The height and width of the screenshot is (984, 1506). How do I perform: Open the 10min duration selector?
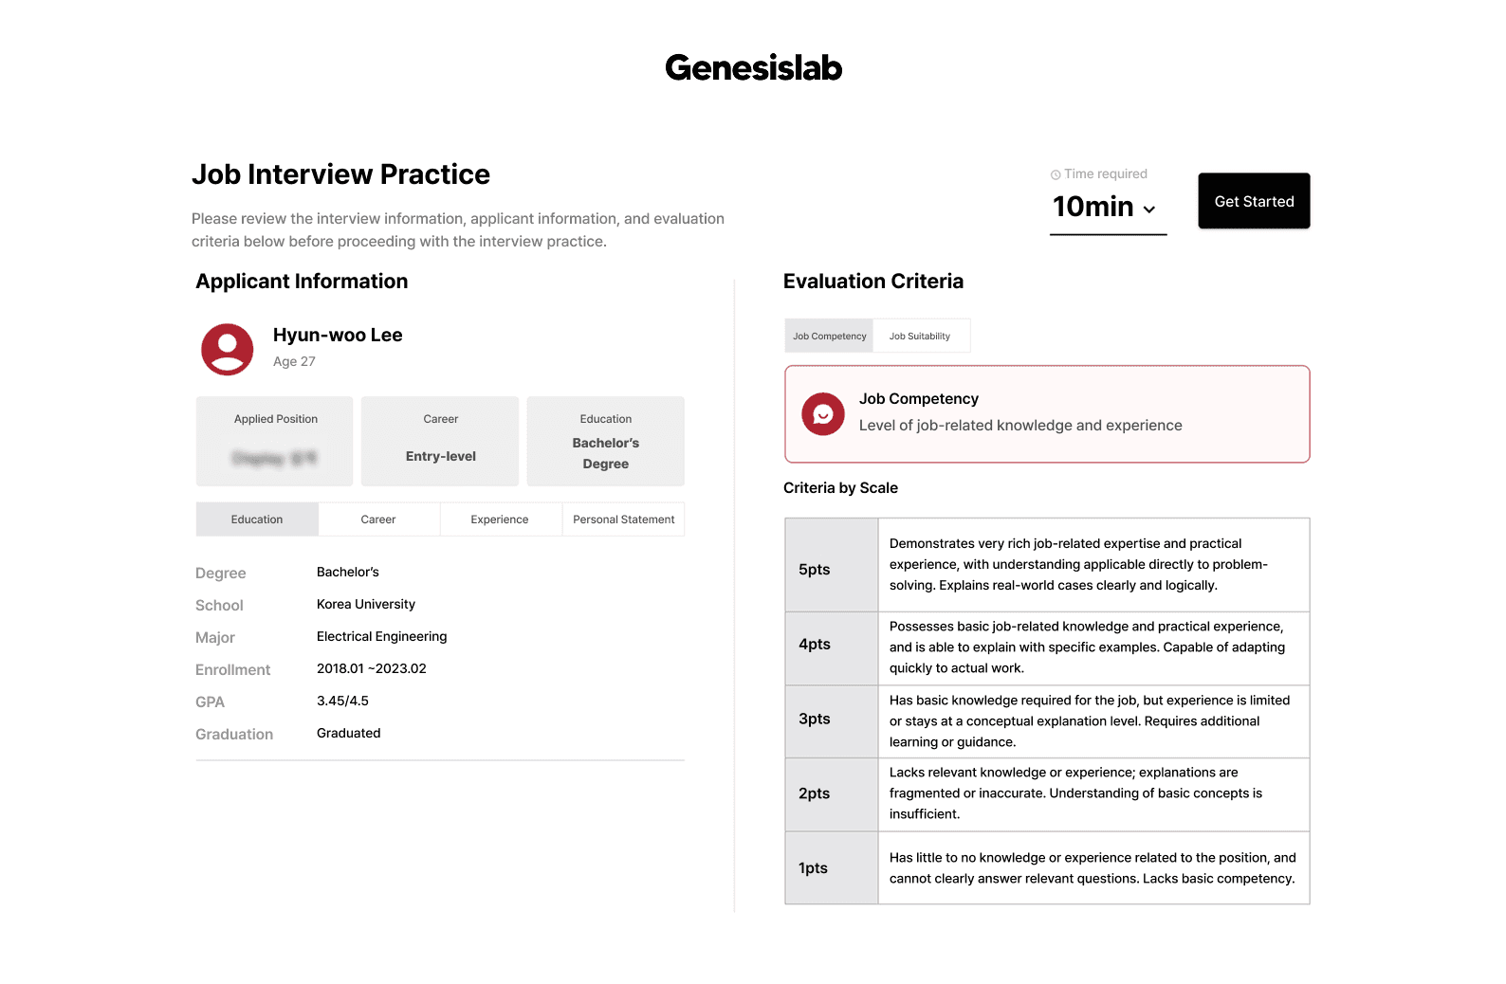tap(1108, 208)
